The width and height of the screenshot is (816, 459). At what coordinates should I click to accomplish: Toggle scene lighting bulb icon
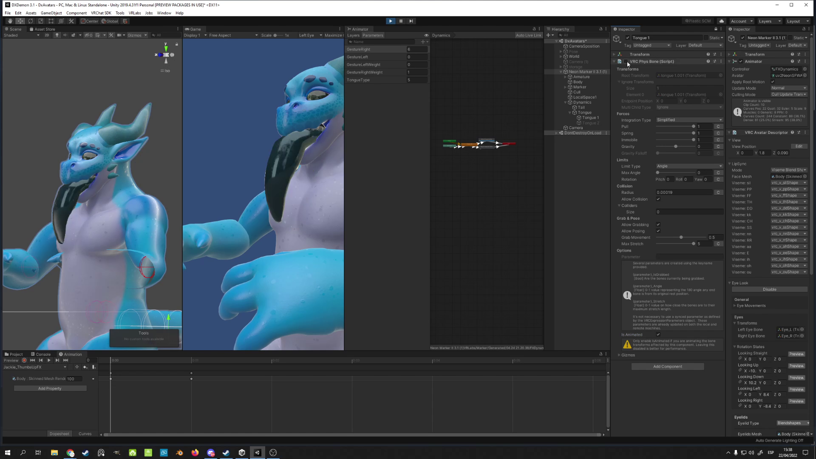57,35
